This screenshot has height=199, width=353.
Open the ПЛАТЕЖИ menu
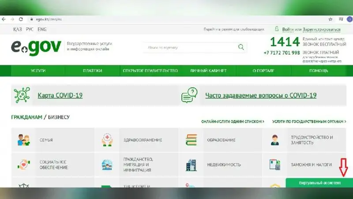93,71
